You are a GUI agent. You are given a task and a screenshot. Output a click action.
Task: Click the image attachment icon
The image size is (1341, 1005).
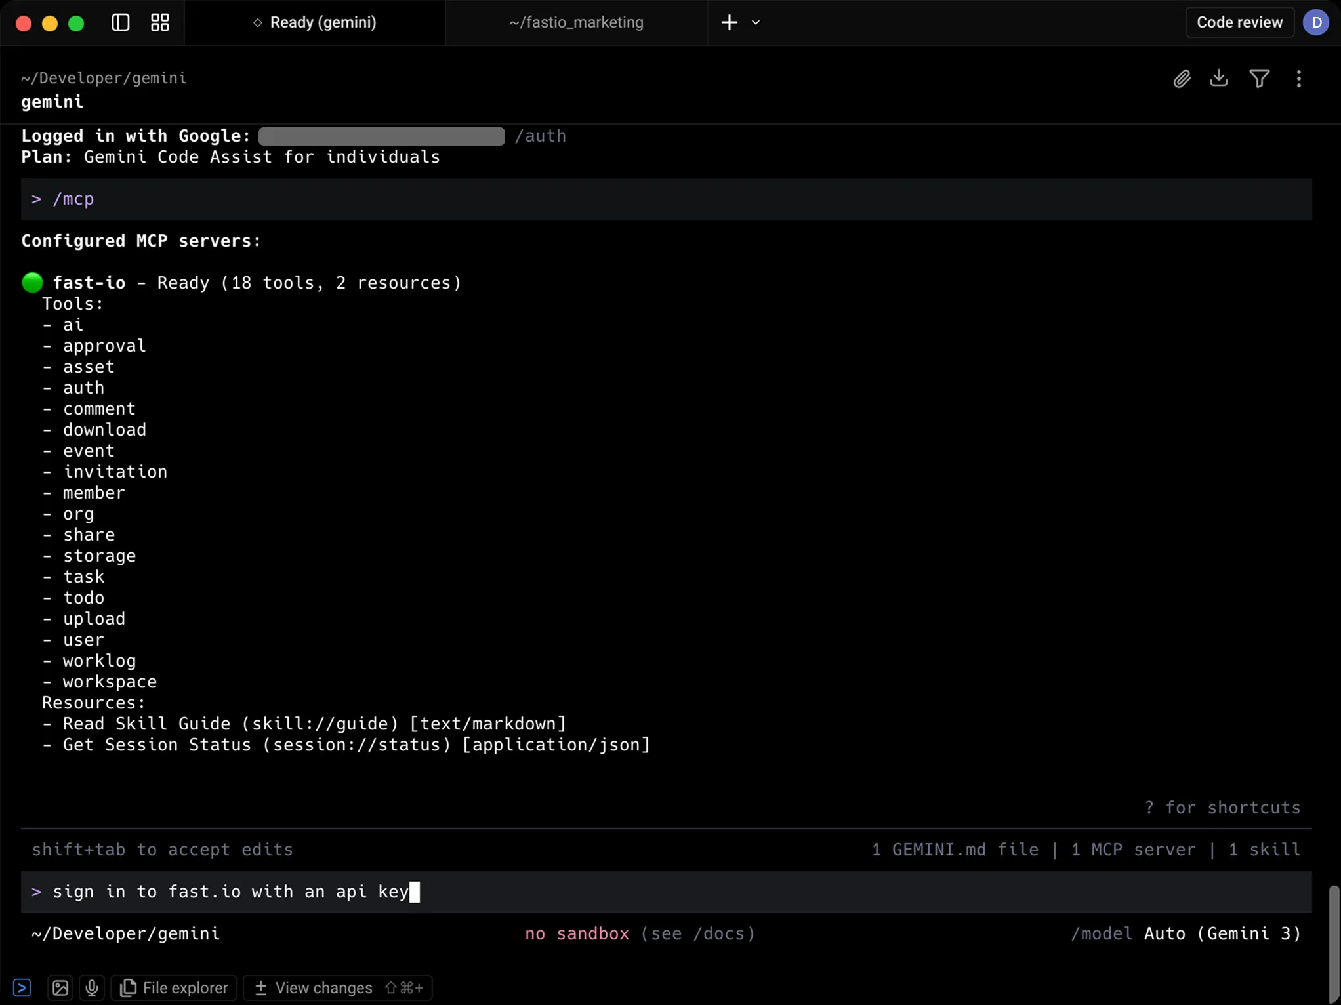point(60,987)
